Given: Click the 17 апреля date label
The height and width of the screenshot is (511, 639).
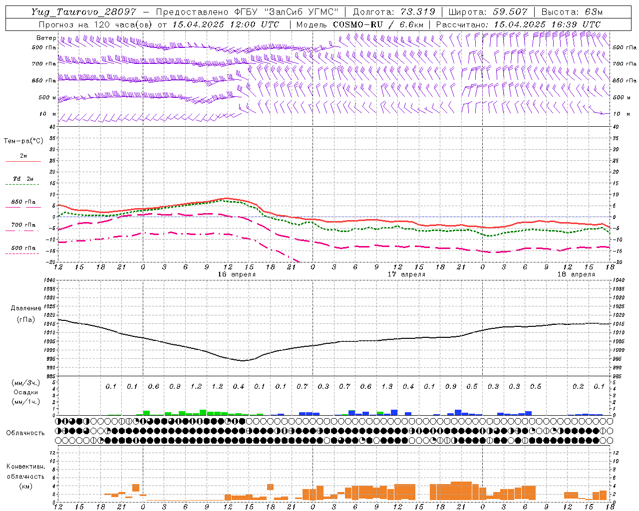Looking at the screenshot, I should [407, 274].
